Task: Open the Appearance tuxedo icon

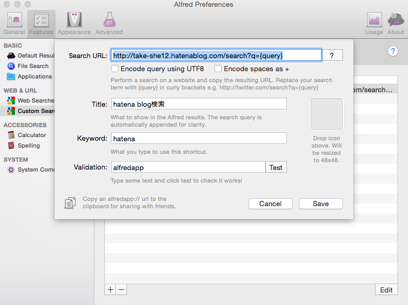Action: (74, 20)
